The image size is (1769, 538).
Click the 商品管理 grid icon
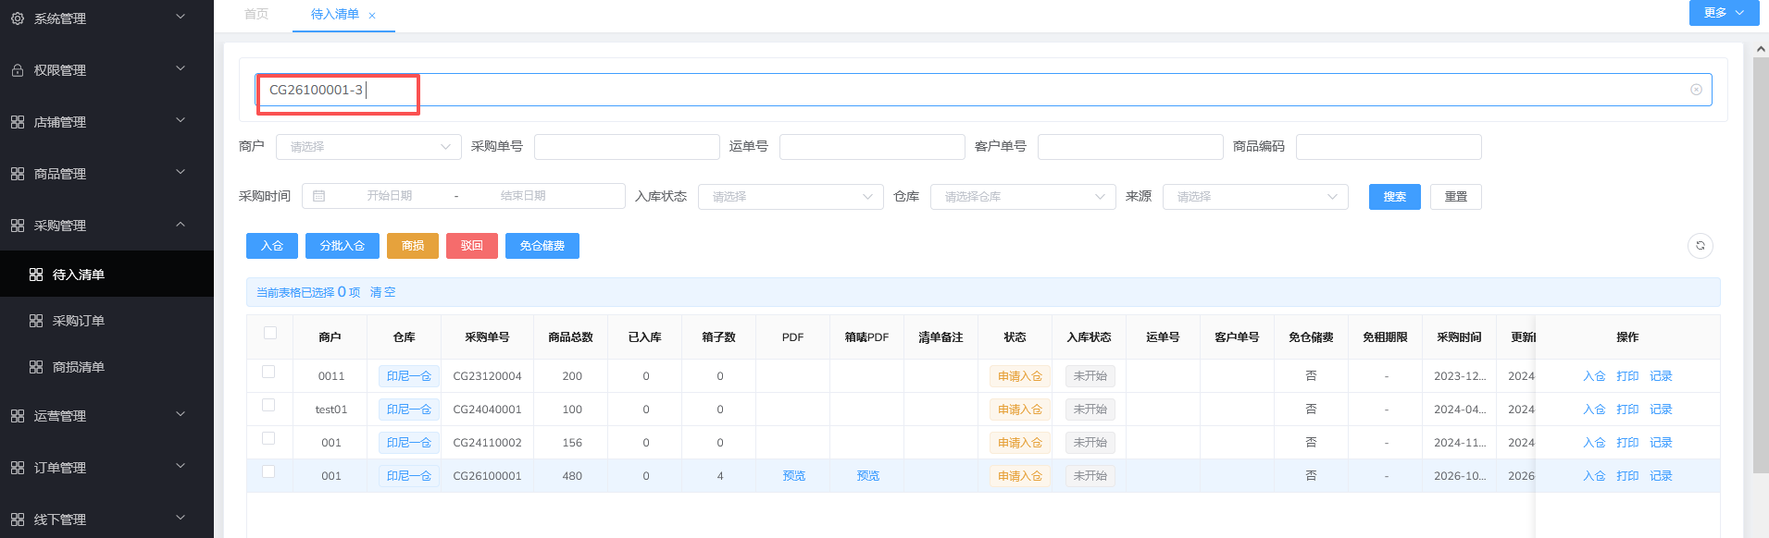pyautogui.click(x=18, y=174)
